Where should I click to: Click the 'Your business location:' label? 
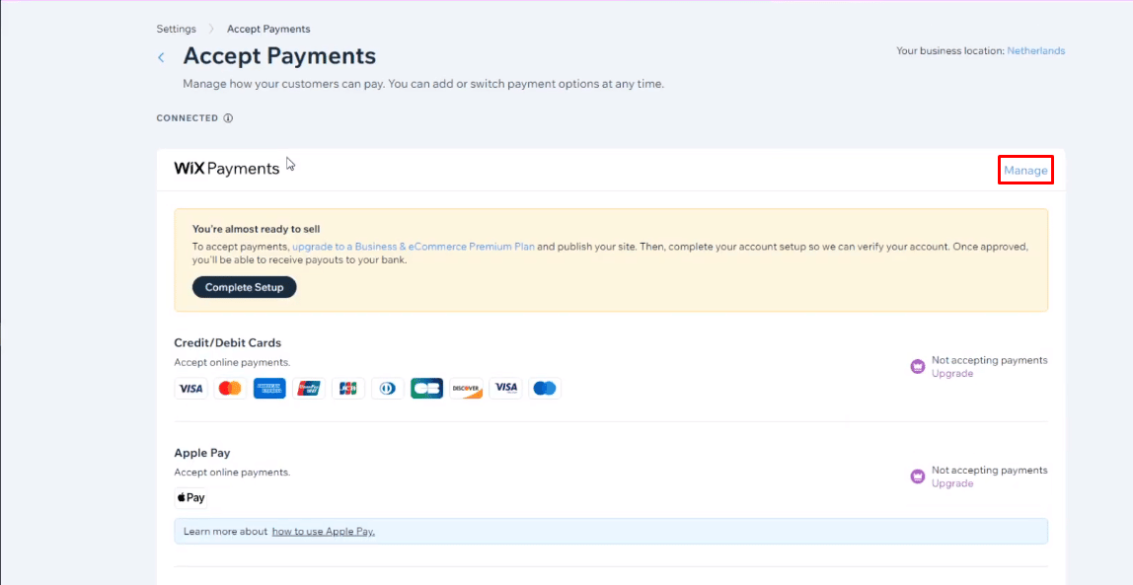click(x=950, y=50)
